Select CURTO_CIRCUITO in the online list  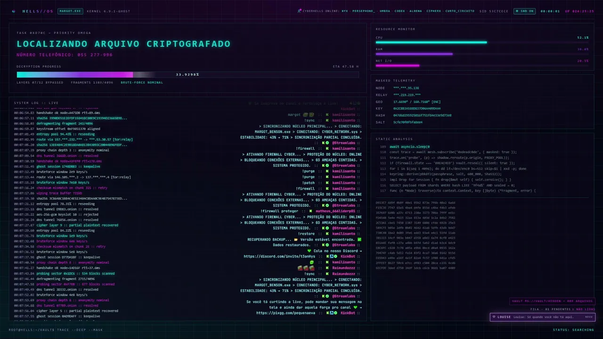pos(460,11)
